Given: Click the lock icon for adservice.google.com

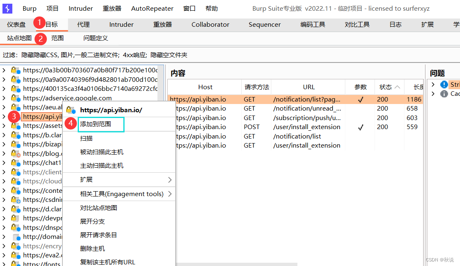Looking at the screenshot, I should pyautogui.click(x=15, y=98).
